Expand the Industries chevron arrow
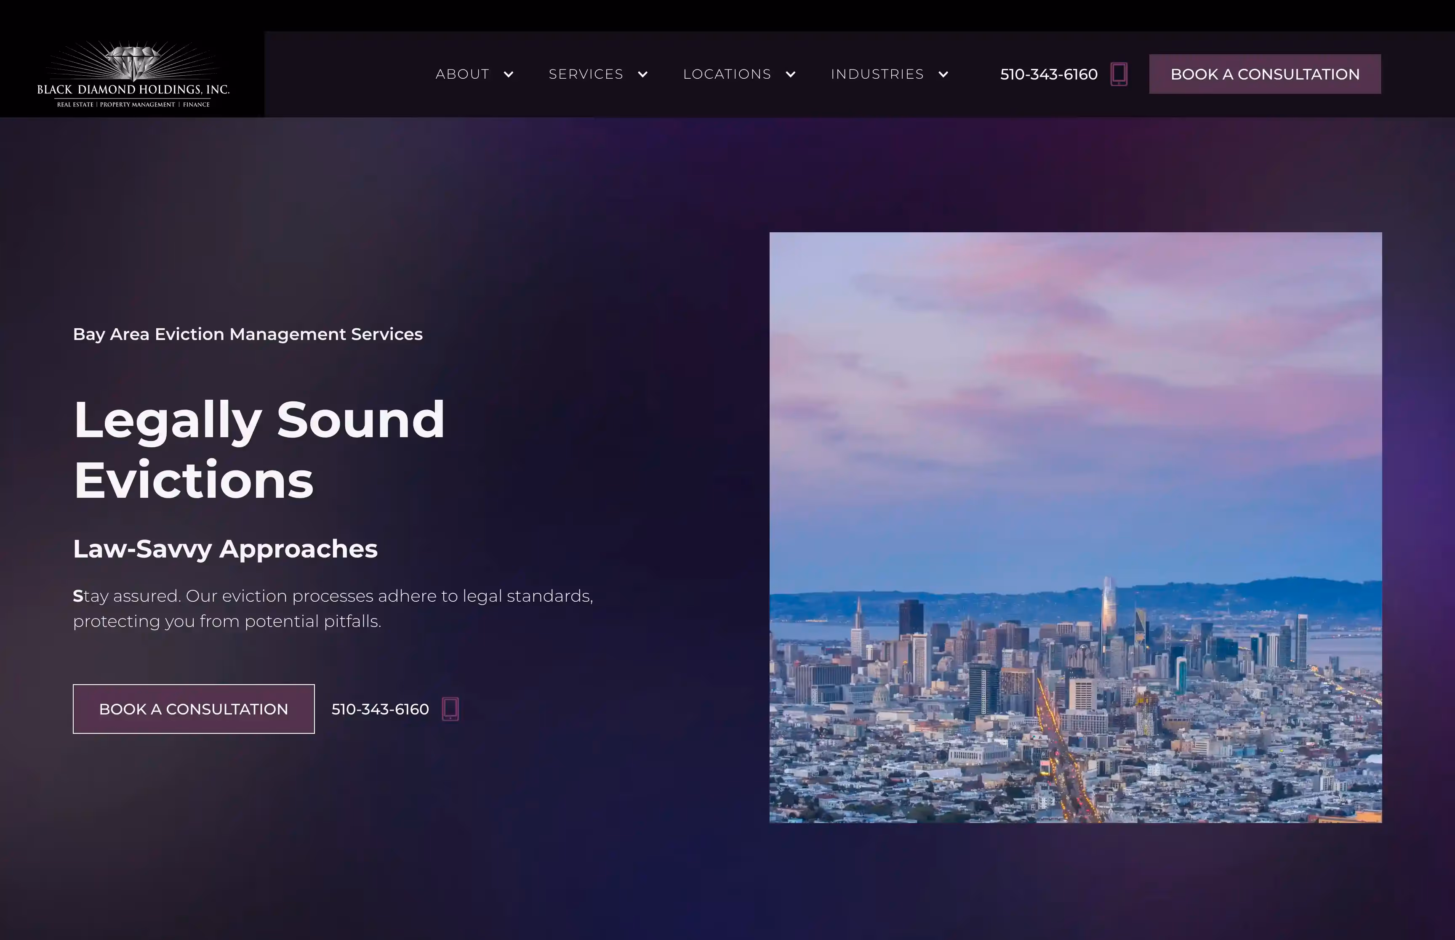This screenshot has height=940, width=1455. tap(943, 74)
